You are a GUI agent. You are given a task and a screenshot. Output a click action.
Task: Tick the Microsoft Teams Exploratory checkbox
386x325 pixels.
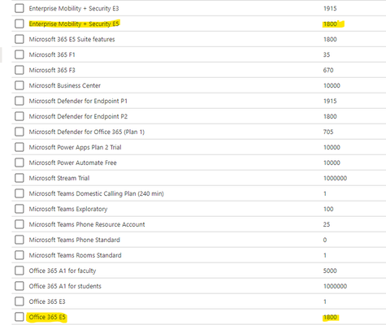click(x=20, y=209)
